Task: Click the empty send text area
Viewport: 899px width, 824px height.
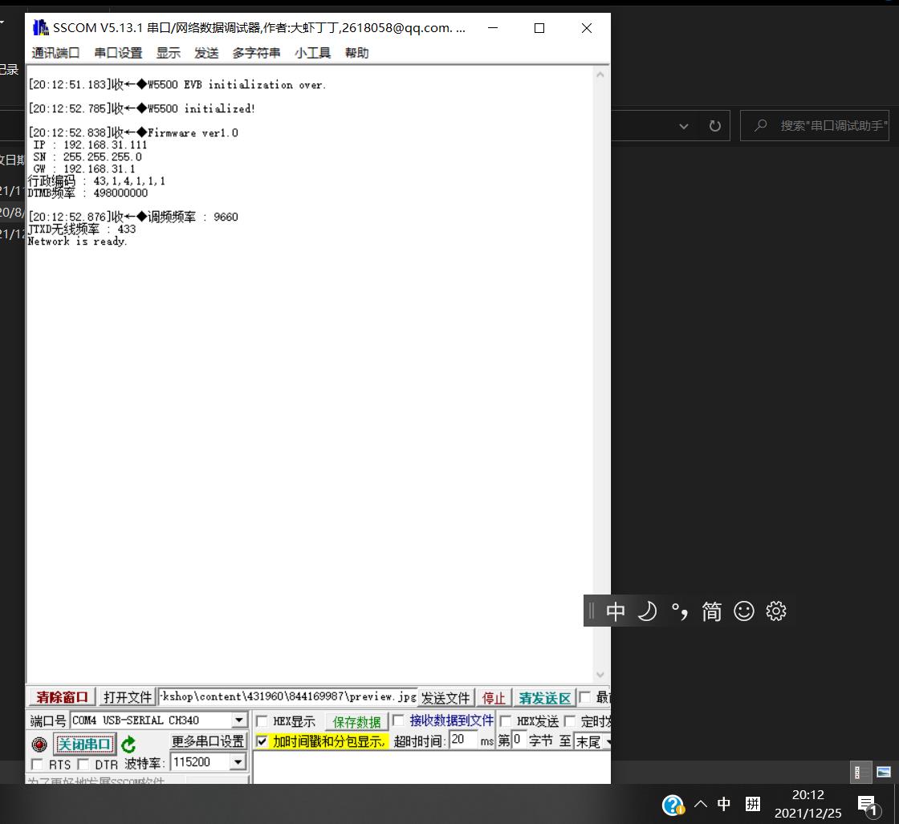Action: pos(431,767)
